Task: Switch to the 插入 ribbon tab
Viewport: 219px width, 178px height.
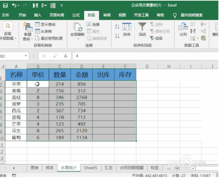Action: pyautogui.click(x=38, y=15)
